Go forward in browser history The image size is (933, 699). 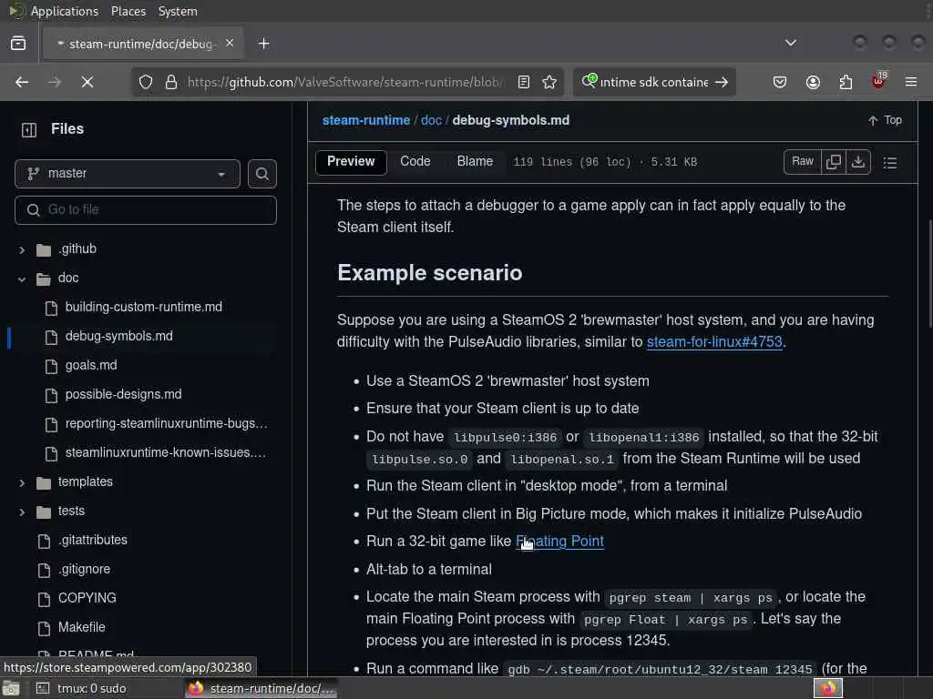click(x=55, y=82)
